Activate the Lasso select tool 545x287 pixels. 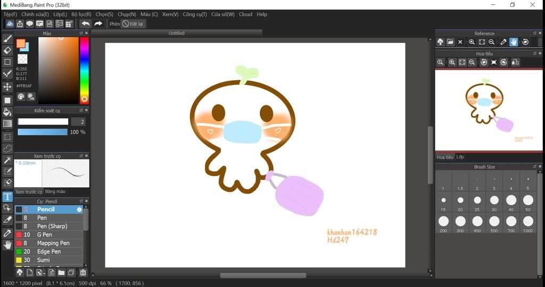pos(7,149)
